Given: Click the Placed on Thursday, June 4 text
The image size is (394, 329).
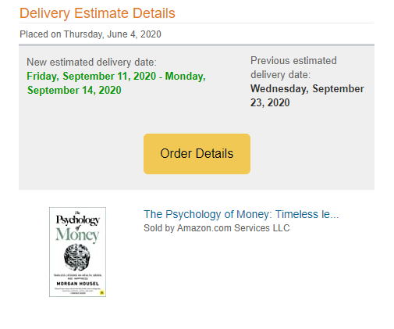Looking at the screenshot, I should point(91,34).
